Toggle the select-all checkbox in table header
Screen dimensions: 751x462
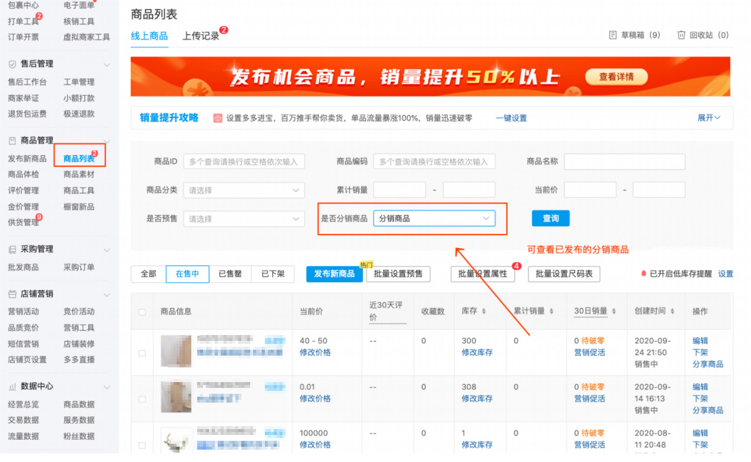pyautogui.click(x=141, y=313)
